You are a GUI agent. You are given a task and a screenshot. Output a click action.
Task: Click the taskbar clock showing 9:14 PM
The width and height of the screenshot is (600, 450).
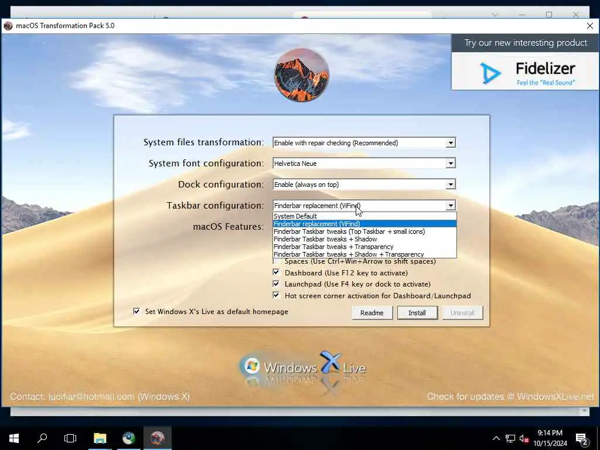coord(550,438)
